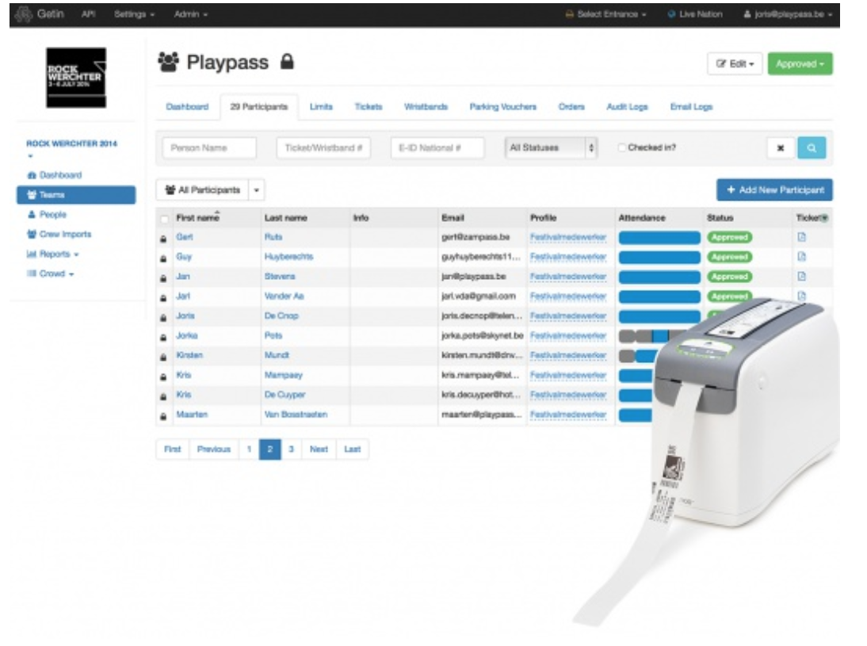Switch to the Orders tab
Image resolution: width=867 pixels, height=646 pixels.
pyautogui.click(x=571, y=107)
